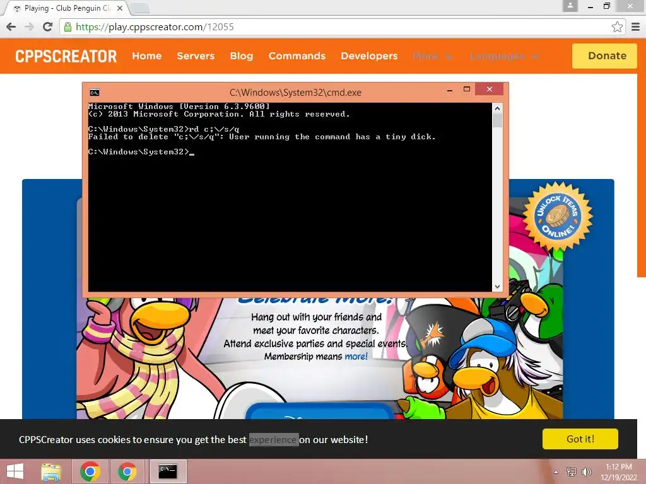Minimize the cmd.exe window
Viewport: 646px width, 484px height.
click(450, 89)
